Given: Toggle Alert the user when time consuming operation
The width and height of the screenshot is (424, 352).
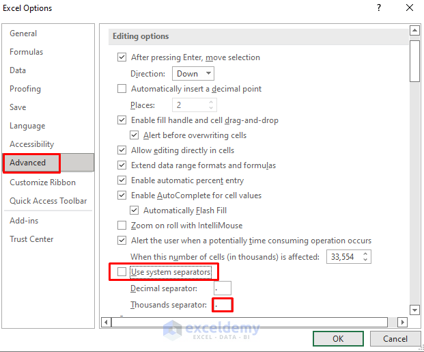Looking at the screenshot, I should 122,241.
